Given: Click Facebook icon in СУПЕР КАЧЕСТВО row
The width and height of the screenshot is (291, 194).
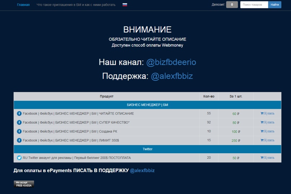Looking at the screenshot, I should coord(19,122).
